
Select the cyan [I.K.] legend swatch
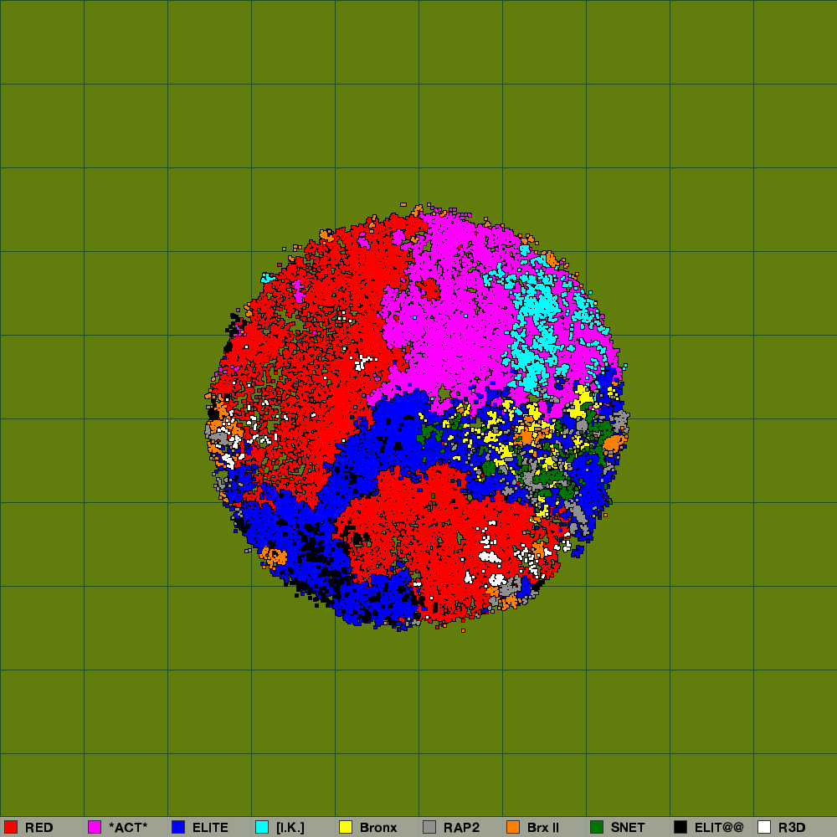coord(262,827)
